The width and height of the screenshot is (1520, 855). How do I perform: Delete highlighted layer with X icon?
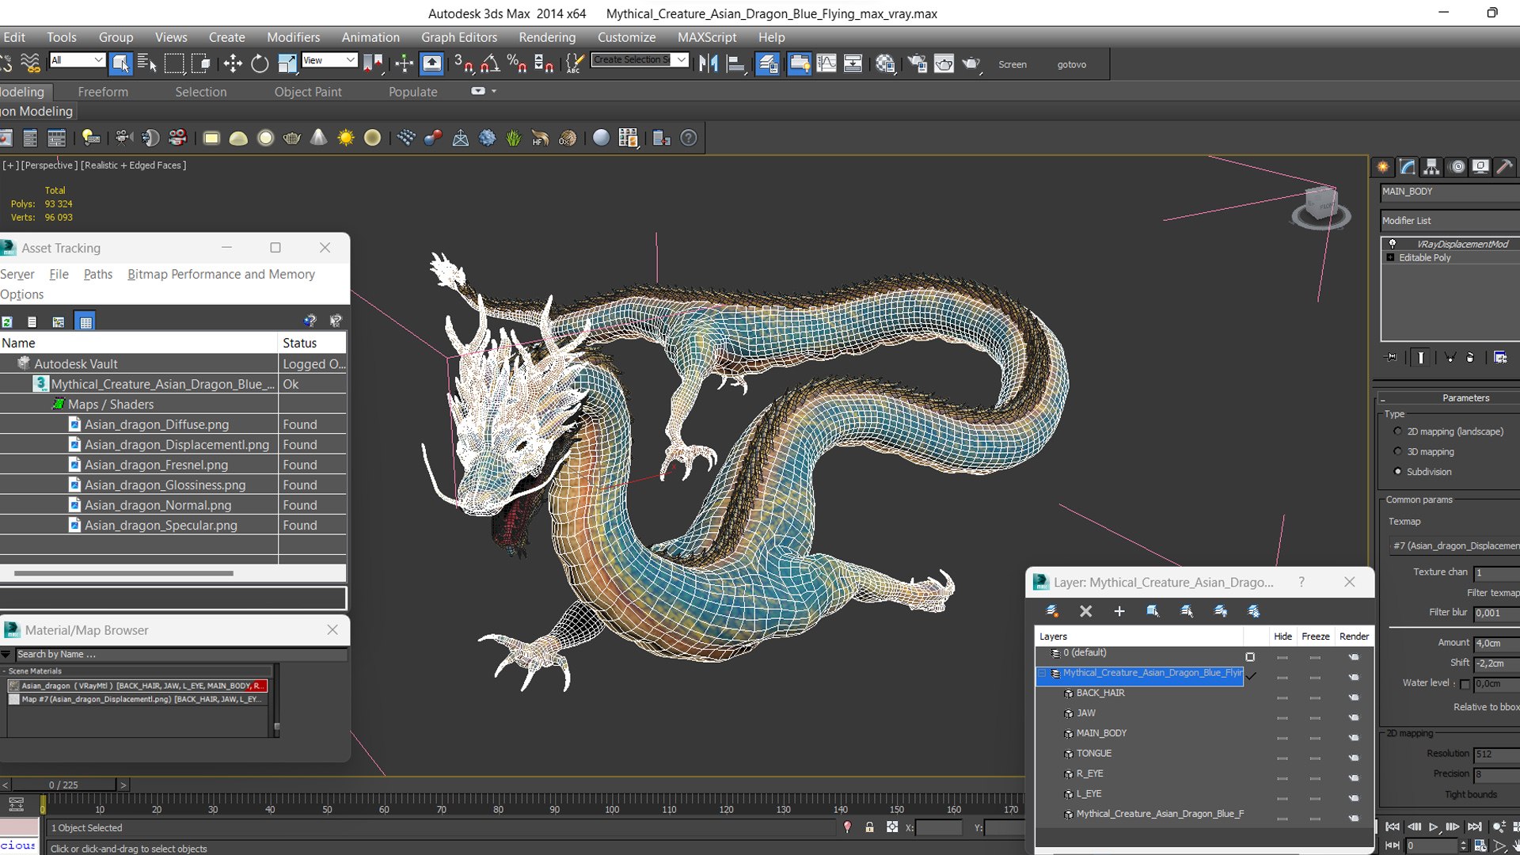pyautogui.click(x=1085, y=610)
